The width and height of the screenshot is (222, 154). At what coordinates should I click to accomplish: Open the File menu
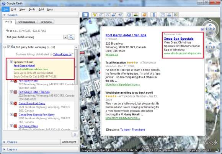[x=6, y=9]
